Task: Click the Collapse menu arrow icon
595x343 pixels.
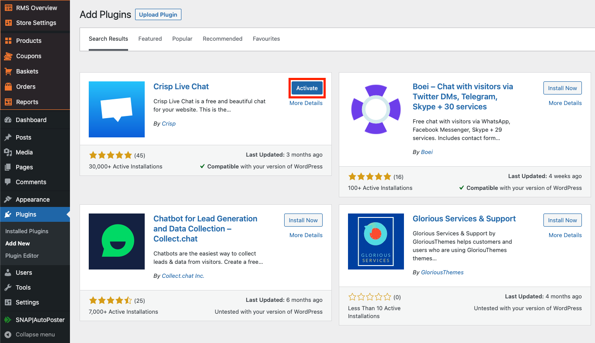Action: pos(8,335)
